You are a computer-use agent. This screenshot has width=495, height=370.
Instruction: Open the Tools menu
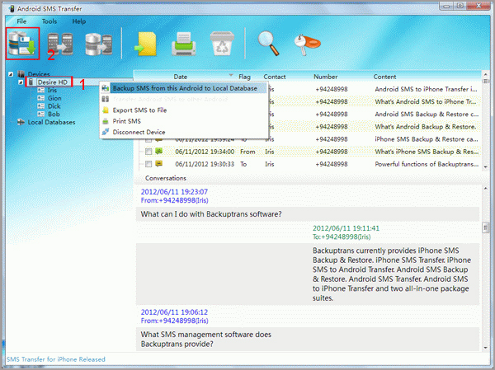[49, 21]
